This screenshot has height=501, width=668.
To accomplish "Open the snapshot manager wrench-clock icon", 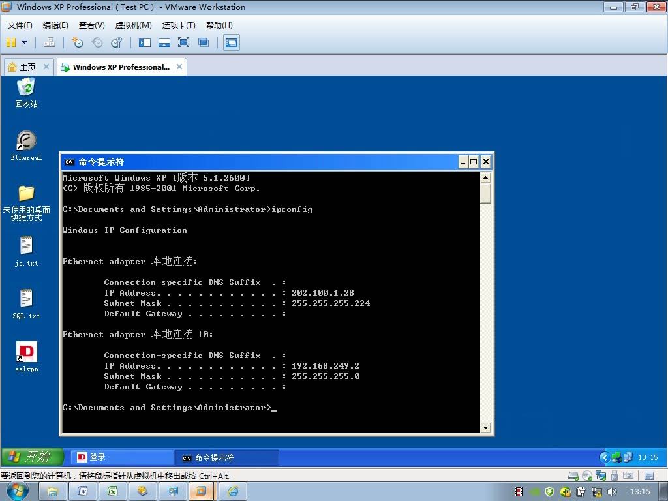I will pyautogui.click(x=116, y=42).
